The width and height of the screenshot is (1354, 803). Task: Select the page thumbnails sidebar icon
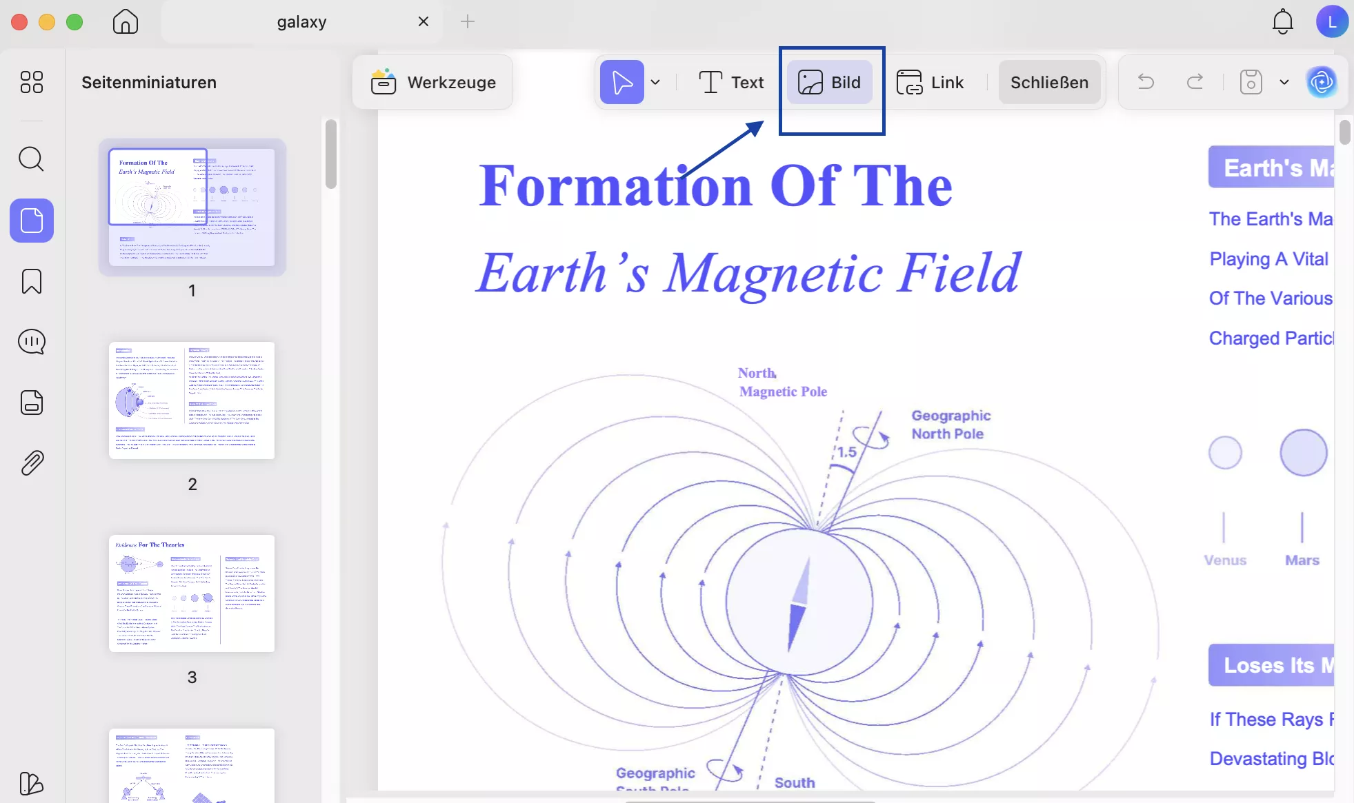point(32,221)
